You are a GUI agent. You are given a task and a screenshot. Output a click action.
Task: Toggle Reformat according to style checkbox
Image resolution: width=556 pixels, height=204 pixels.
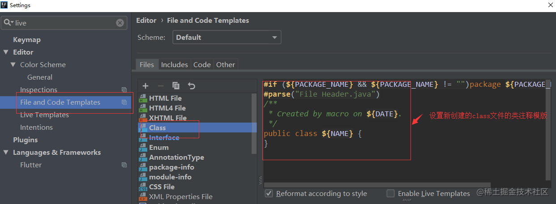point(269,193)
